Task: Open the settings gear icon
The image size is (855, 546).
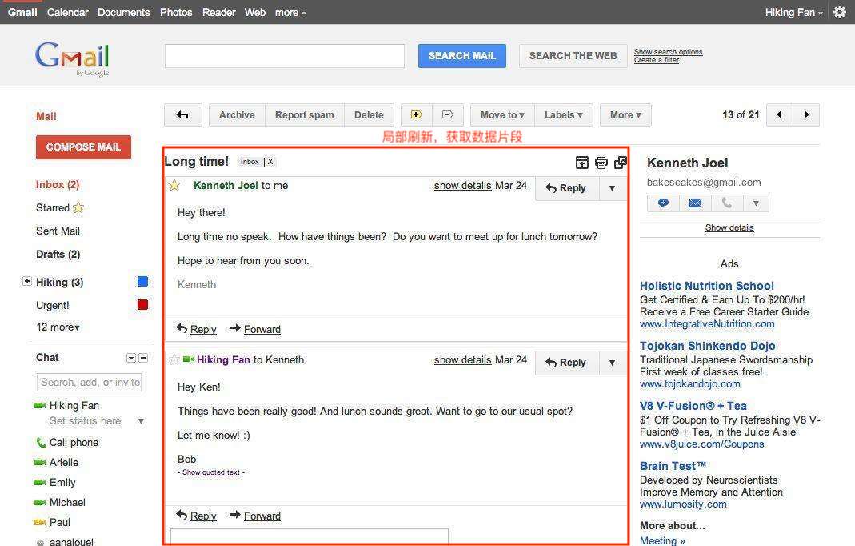Action: 840,12
